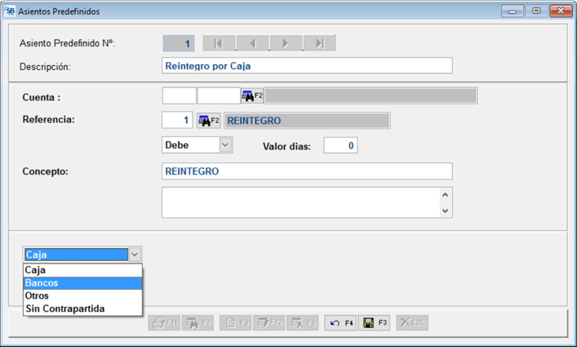Image resolution: width=577 pixels, height=347 pixels.
Task: Select Bancos from the dropdown list
Action: coord(82,283)
